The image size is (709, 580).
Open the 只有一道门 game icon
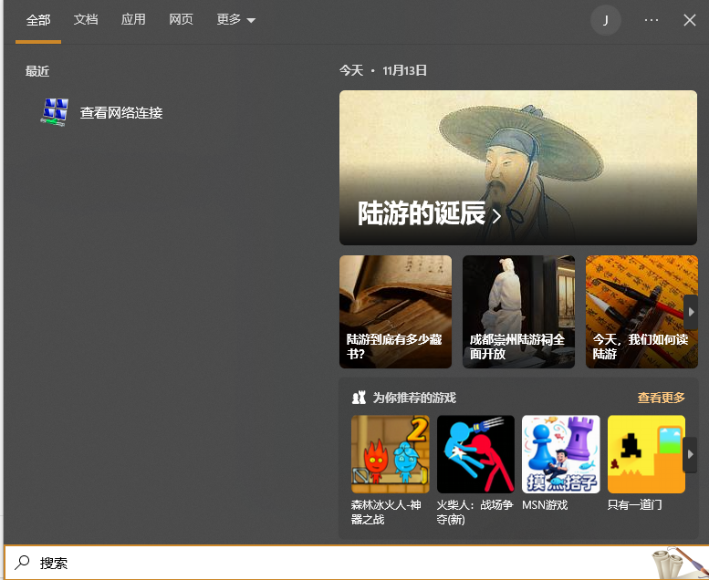point(646,454)
